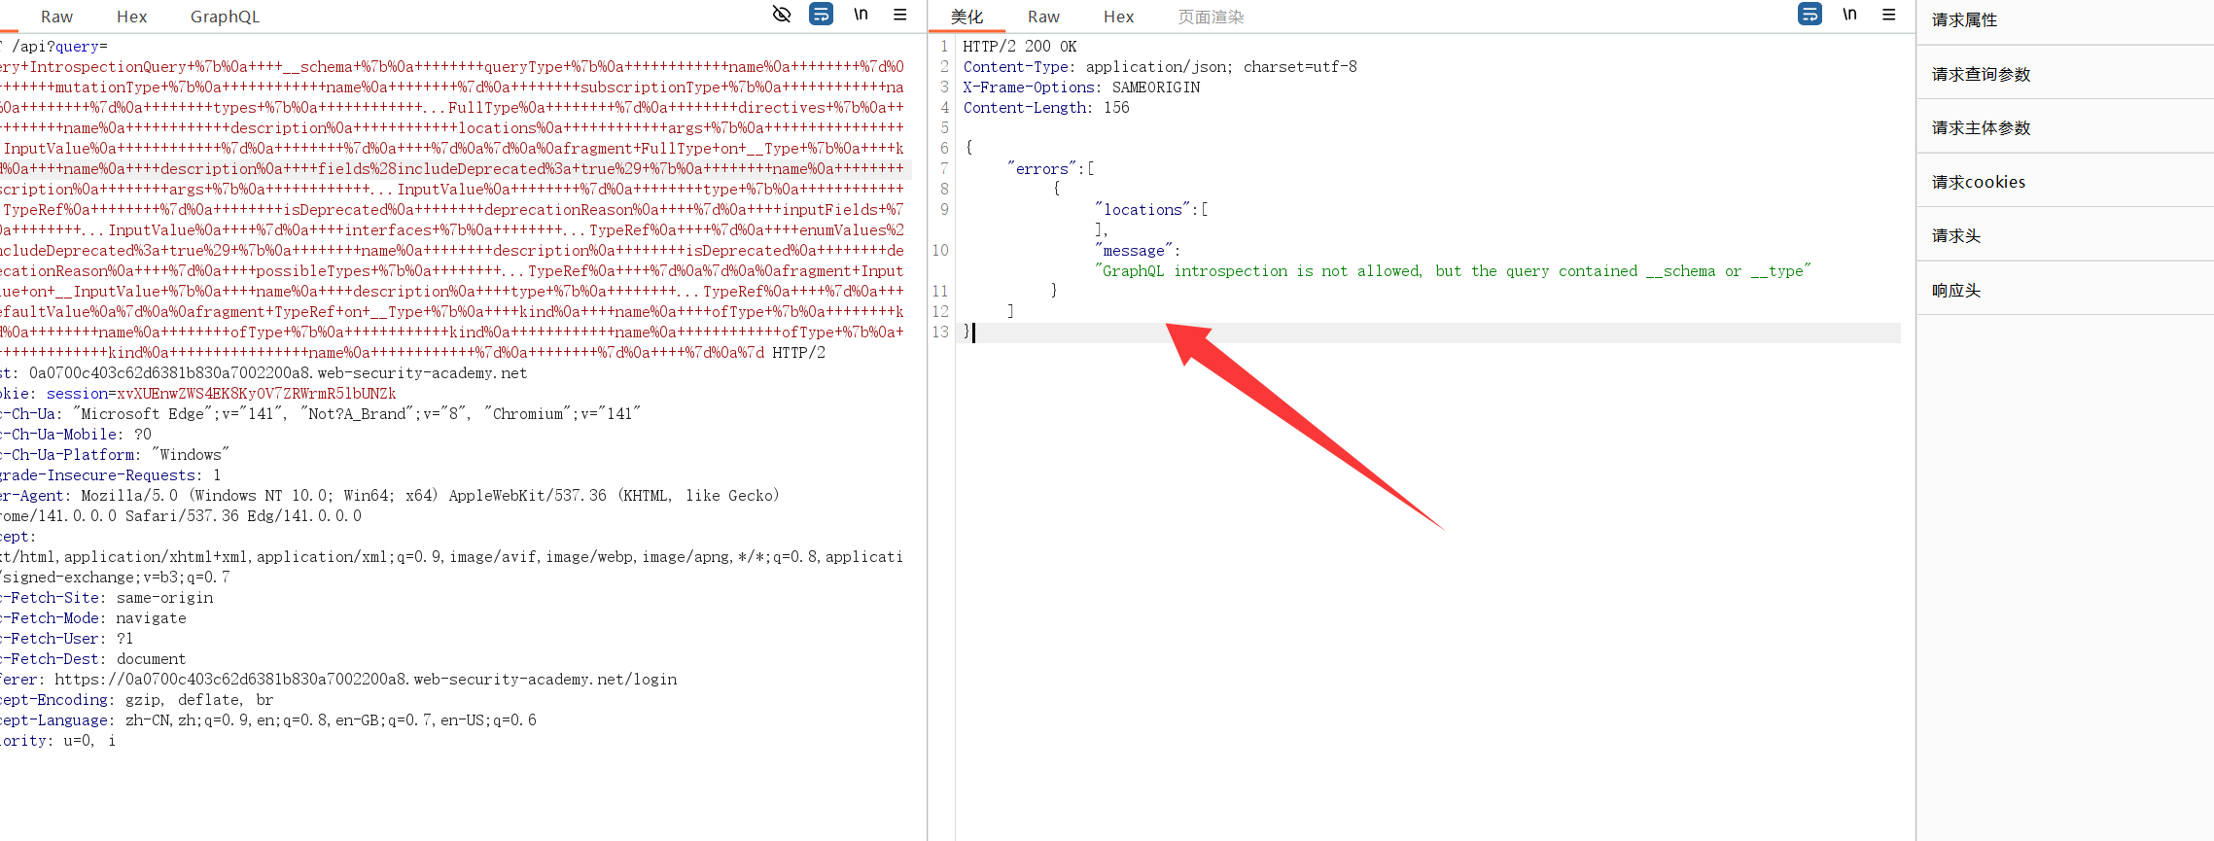Toggle word wrap in the request panel

tap(821, 15)
